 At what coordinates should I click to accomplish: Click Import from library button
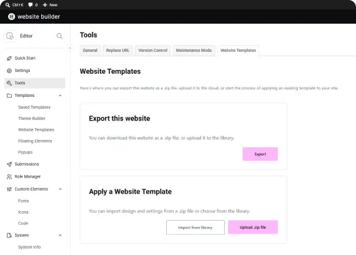tap(195, 227)
